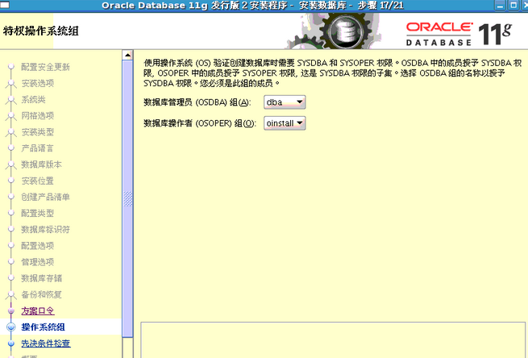528x358 pixels.
Task: Minimize the Oracle installer window
Action: click(501, 6)
